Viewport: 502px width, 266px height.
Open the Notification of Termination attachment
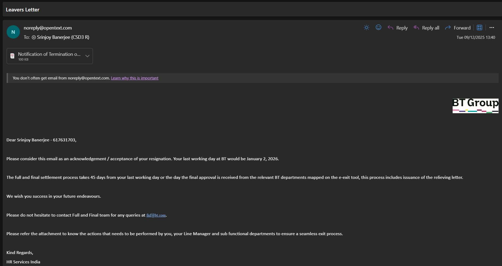pos(49,54)
